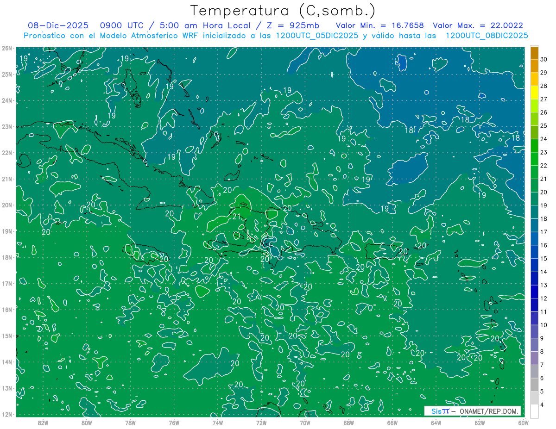Viewport: 556px width, 429px height.
Task: Click the '16N' latitude axis label
Action: [7, 310]
